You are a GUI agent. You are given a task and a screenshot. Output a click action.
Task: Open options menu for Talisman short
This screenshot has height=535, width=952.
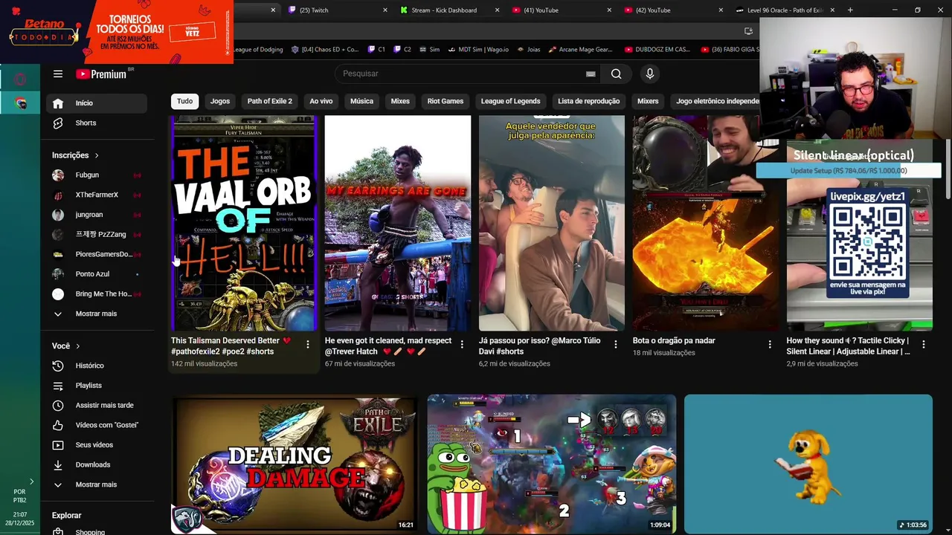click(308, 344)
